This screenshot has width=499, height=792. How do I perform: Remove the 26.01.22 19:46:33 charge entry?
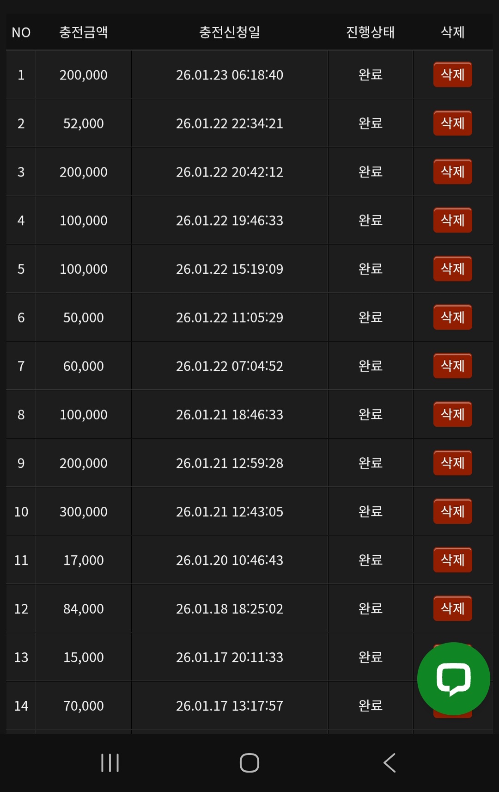pyautogui.click(x=452, y=220)
